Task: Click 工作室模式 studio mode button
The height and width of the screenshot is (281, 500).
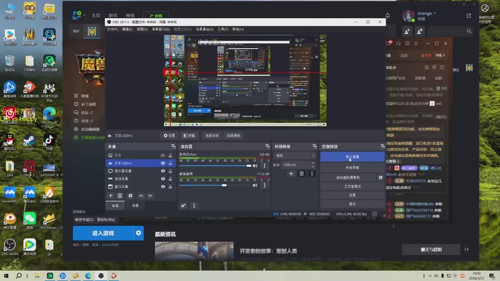Action: coord(352,186)
